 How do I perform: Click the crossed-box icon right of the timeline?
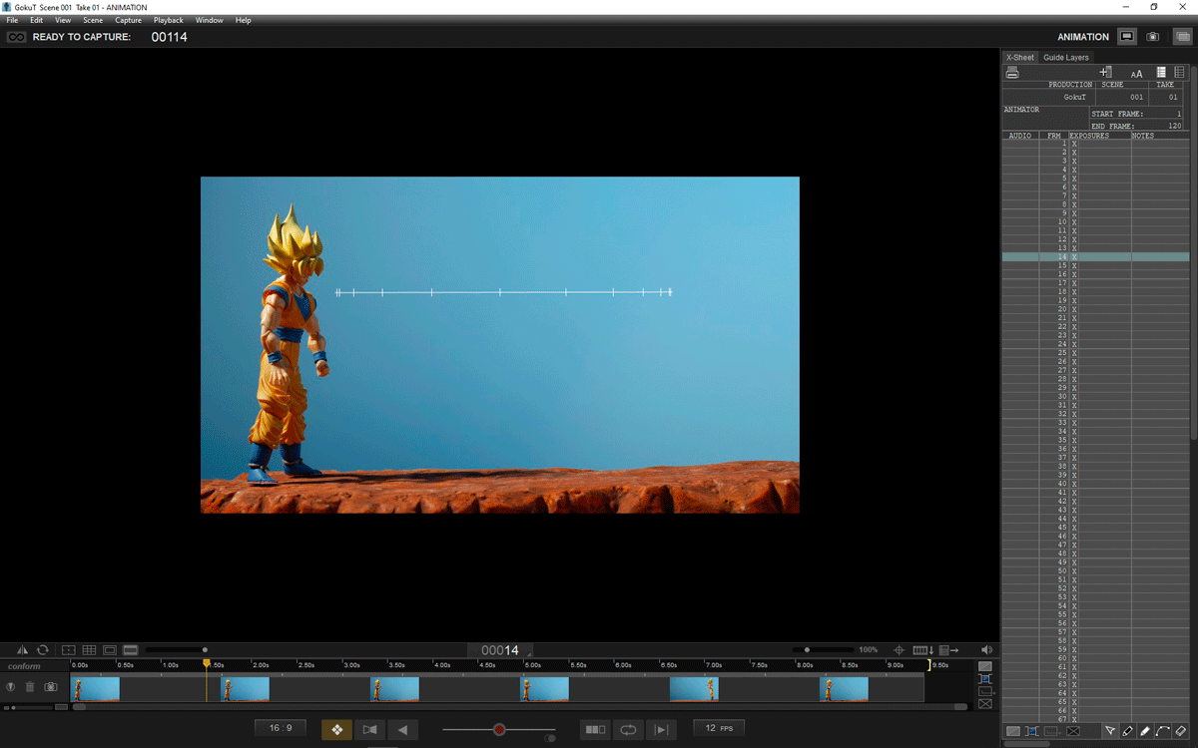tap(985, 704)
